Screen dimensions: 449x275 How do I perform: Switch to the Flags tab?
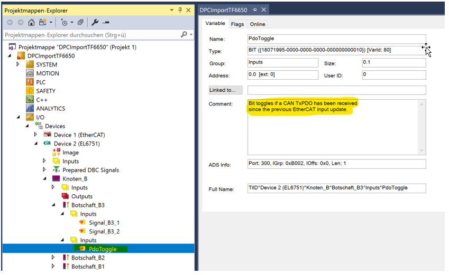pos(237,24)
